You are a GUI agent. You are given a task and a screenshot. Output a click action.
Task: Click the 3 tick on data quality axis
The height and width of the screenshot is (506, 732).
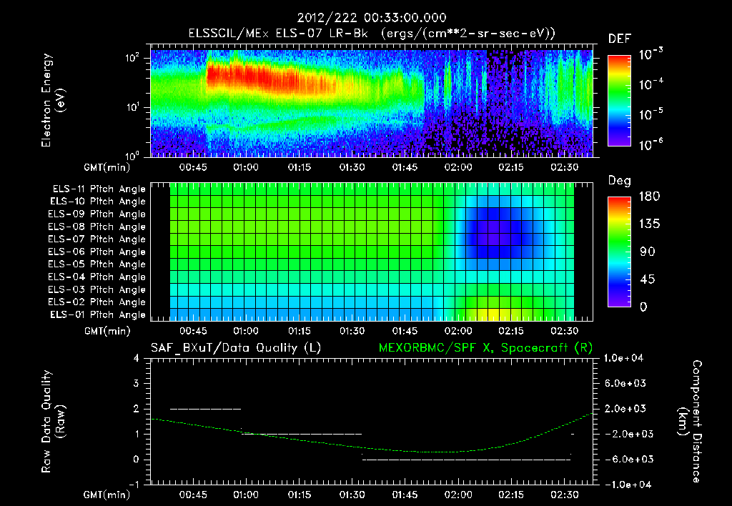136,383
